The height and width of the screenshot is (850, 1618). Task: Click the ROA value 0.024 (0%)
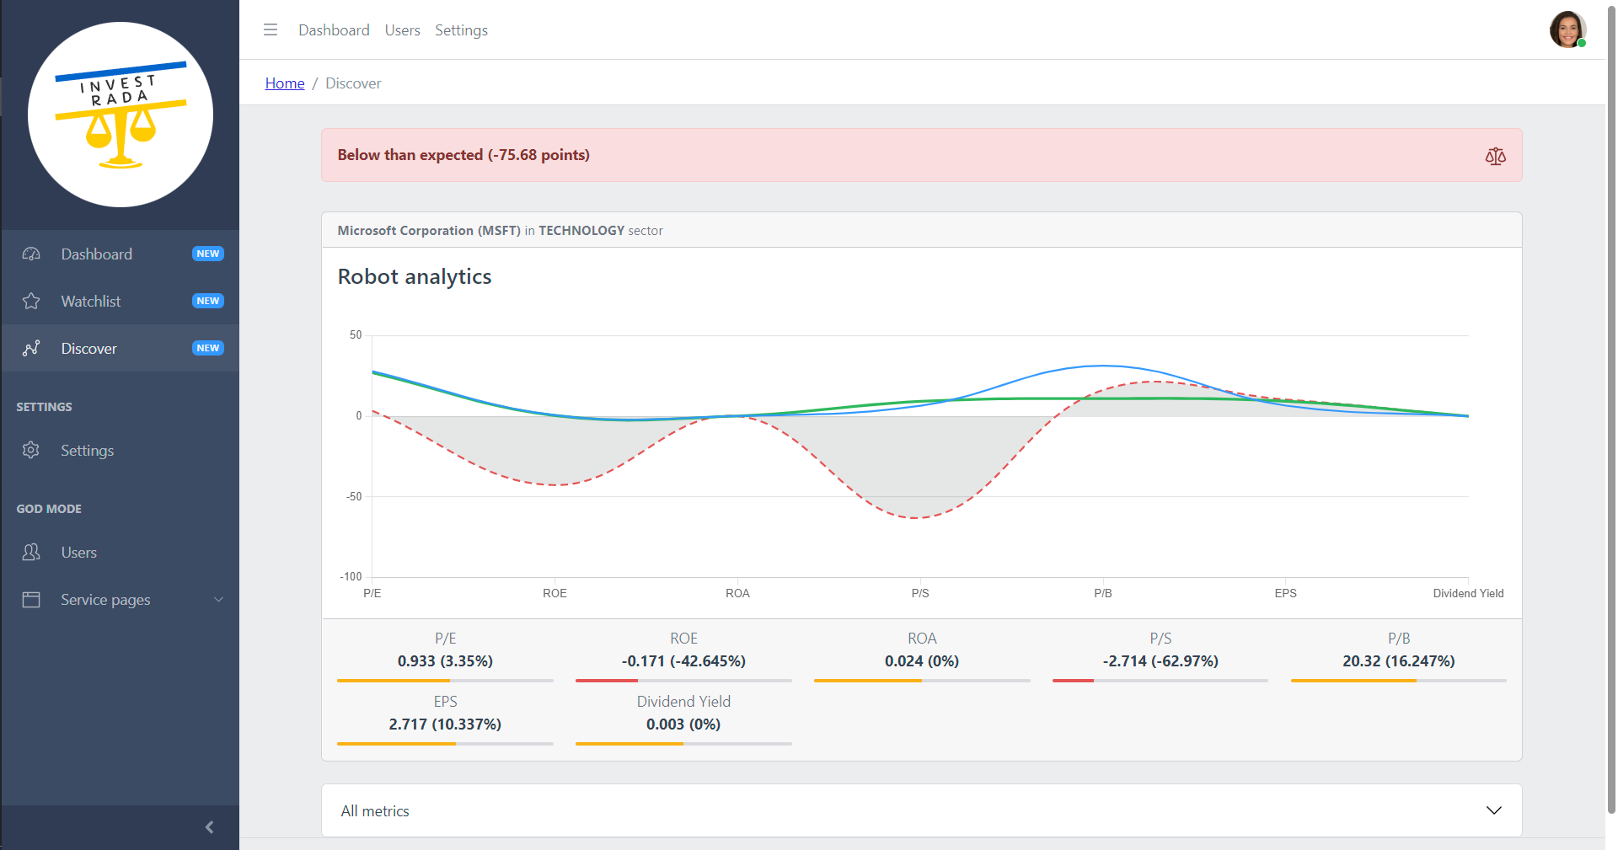[x=922, y=661]
